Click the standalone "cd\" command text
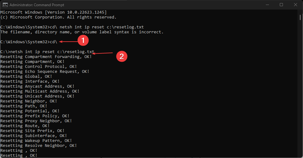Screen dimensions: 303x158 click(x=53, y=42)
